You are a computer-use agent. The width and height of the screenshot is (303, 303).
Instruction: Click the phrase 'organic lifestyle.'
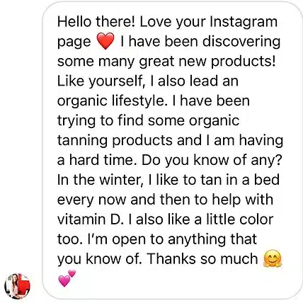pos(111,101)
